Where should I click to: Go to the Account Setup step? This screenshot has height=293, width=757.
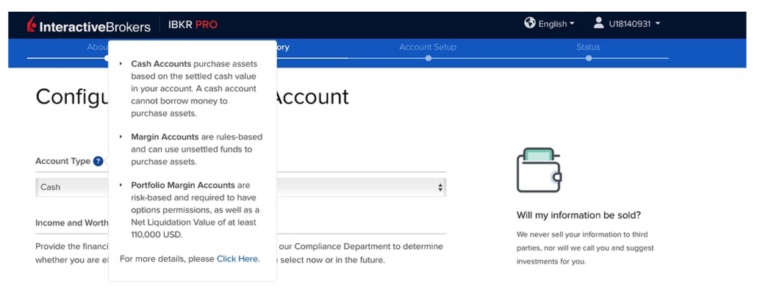pyautogui.click(x=428, y=47)
